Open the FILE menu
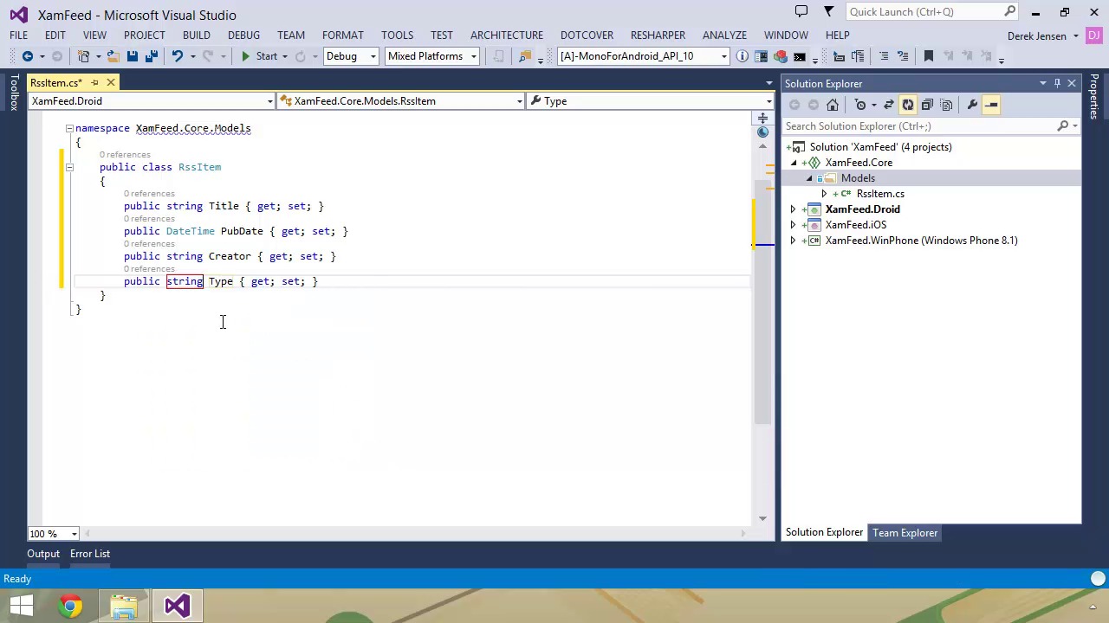 click(x=18, y=35)
